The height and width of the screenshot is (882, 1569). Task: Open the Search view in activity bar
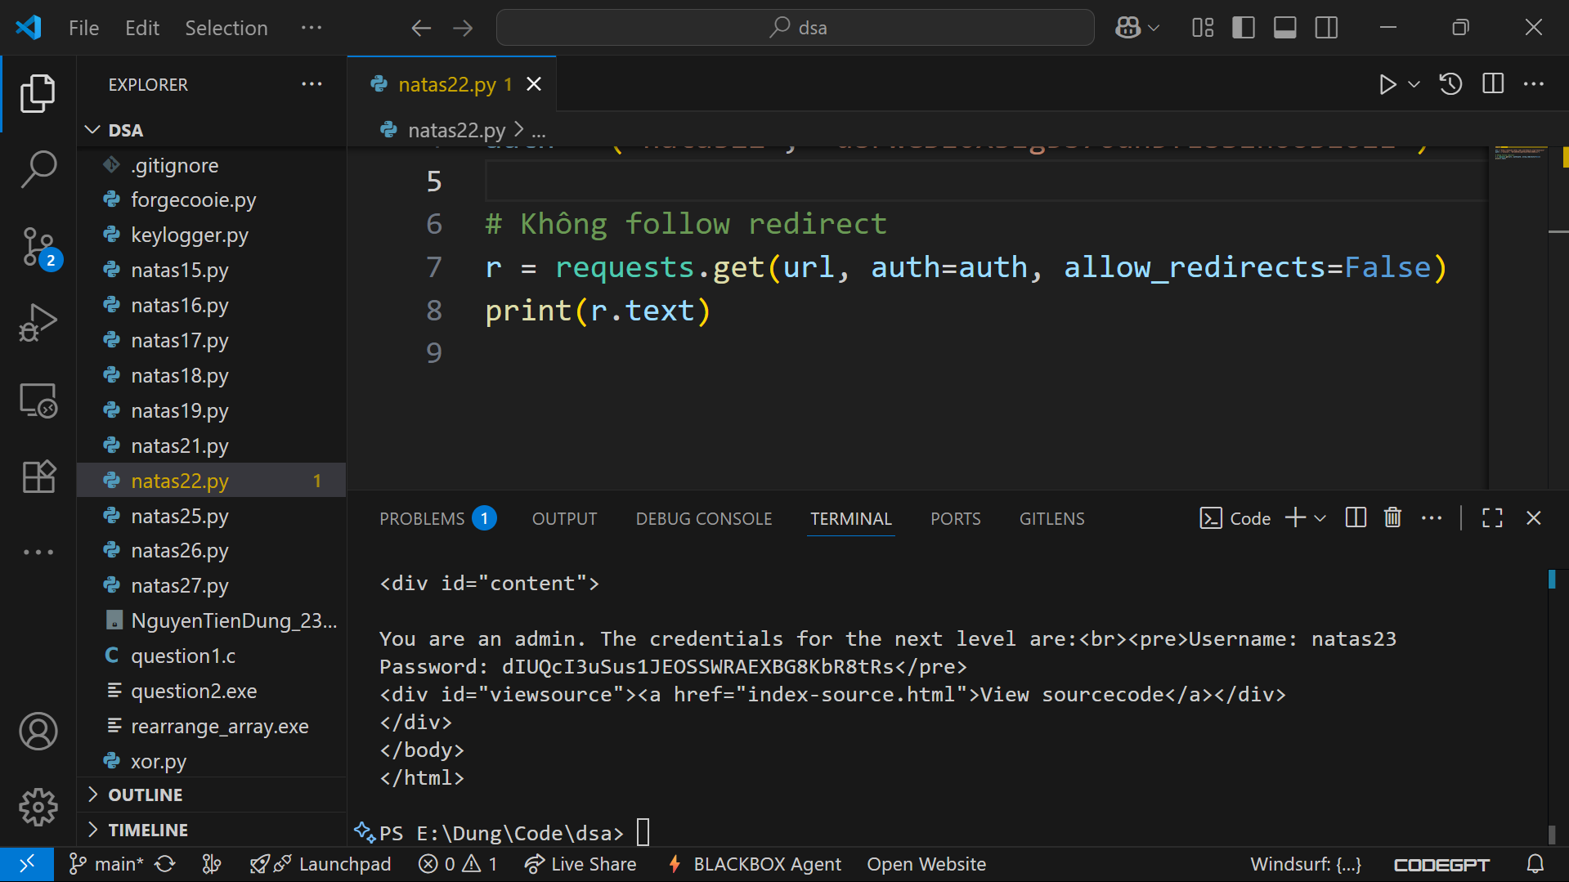pos(38,169)
